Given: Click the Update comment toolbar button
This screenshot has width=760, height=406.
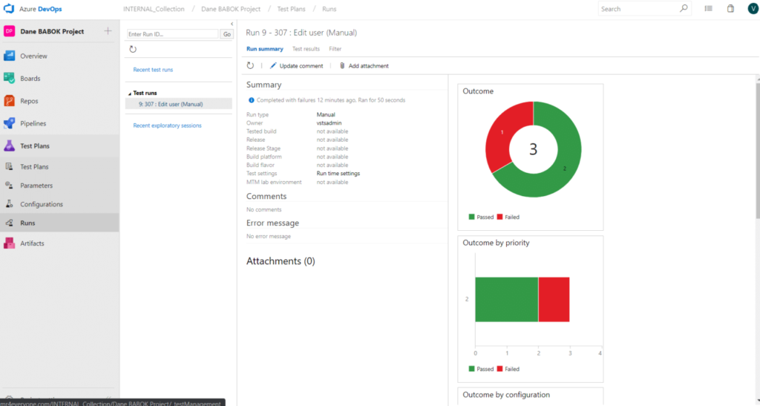Looking at the screenshot, I should pos(296,66).
